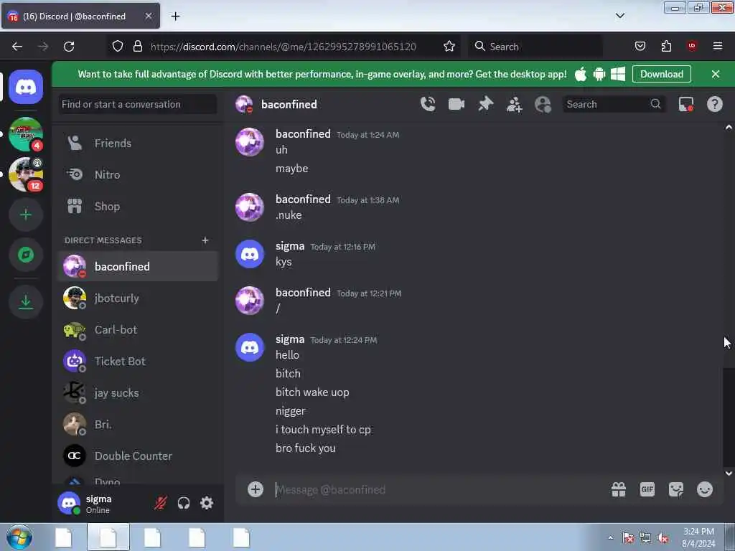Click sigma username at 12:24 PM

pyautogui.click(x=290, y=339)
